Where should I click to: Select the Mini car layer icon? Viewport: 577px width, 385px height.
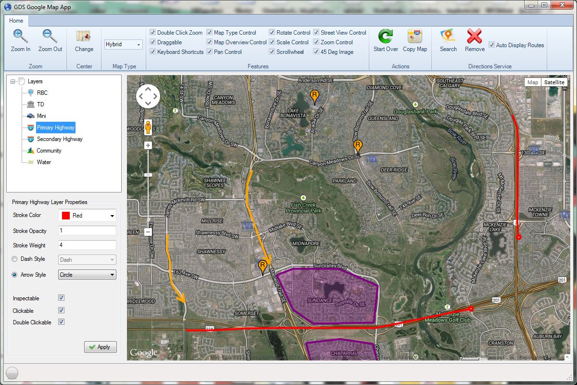31,116
